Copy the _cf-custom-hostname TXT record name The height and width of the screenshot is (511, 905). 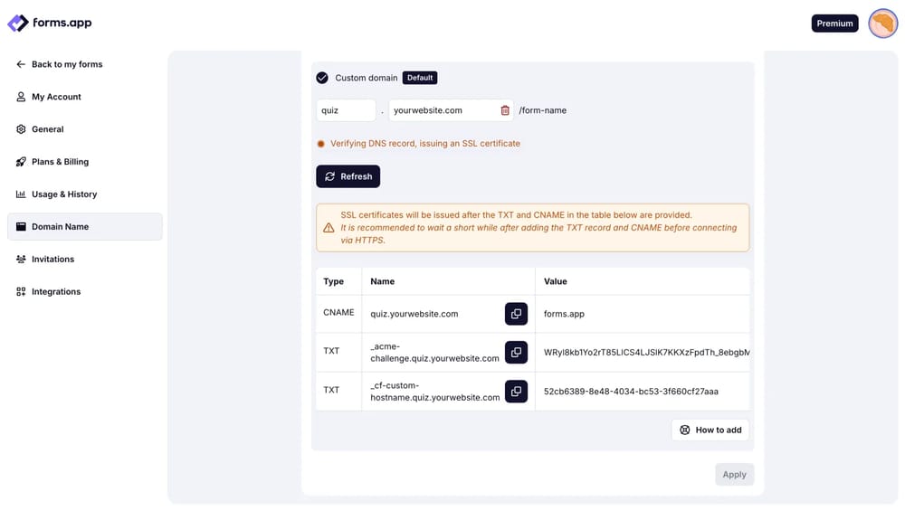tap(516, 391)
